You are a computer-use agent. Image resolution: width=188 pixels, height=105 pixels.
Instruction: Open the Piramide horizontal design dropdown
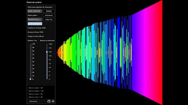[35, 20]
